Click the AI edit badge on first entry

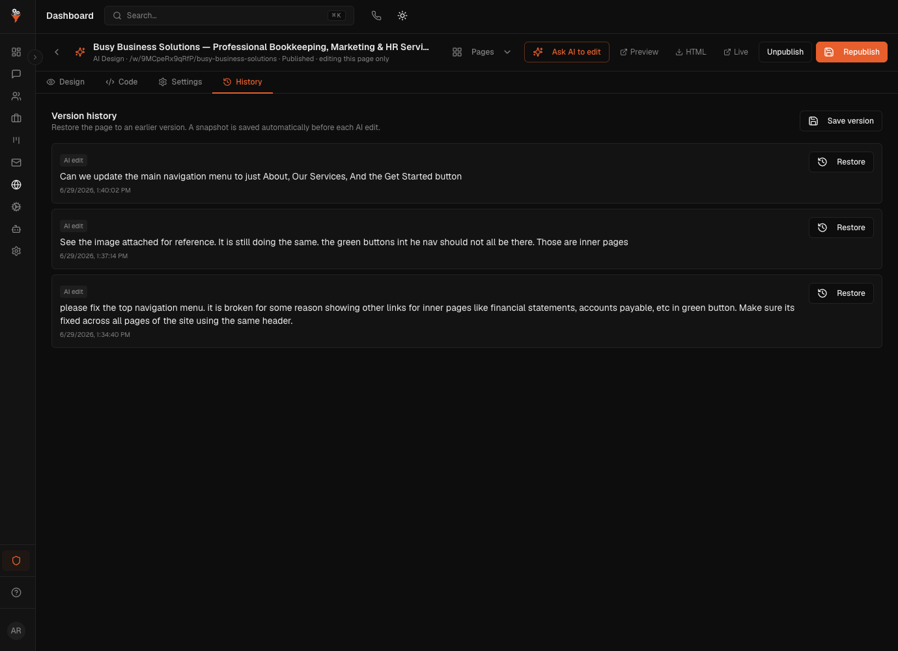(x=74, y=161)
